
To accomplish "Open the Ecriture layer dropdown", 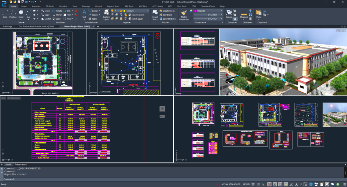I will point(148,11).
